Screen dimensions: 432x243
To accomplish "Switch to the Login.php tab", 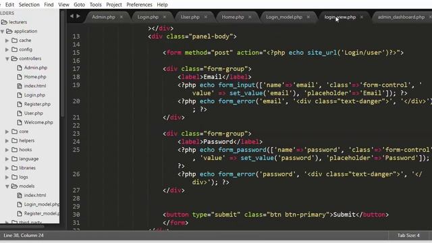I will pos(148,17).
